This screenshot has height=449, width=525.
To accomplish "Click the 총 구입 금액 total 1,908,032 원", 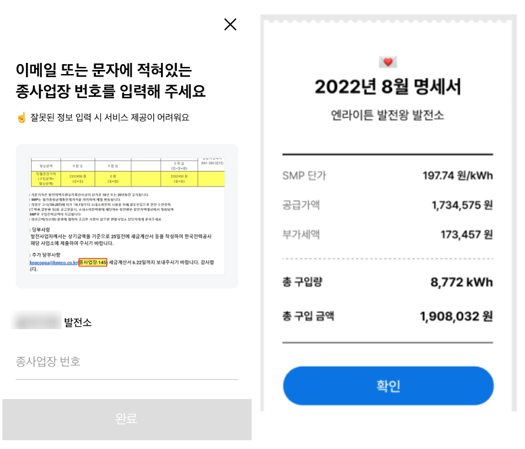I will click(456, 317).
